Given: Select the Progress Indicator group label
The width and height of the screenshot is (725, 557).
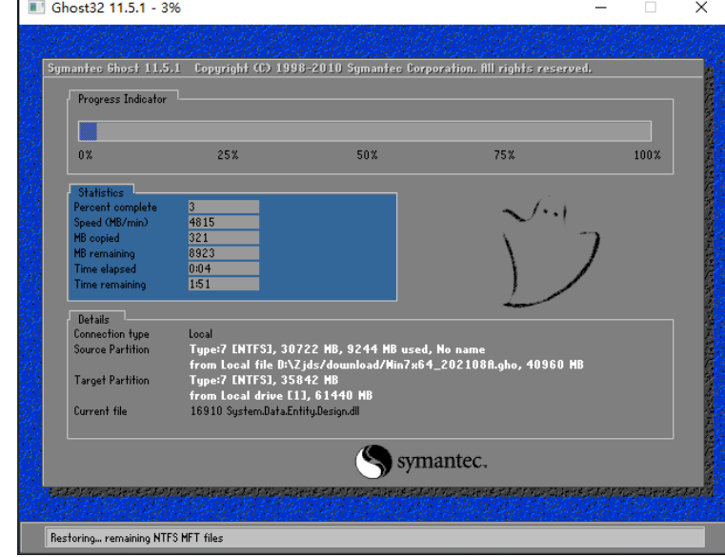Looking at the screenshot, I should pyautogui.click(x=122, y=99).
